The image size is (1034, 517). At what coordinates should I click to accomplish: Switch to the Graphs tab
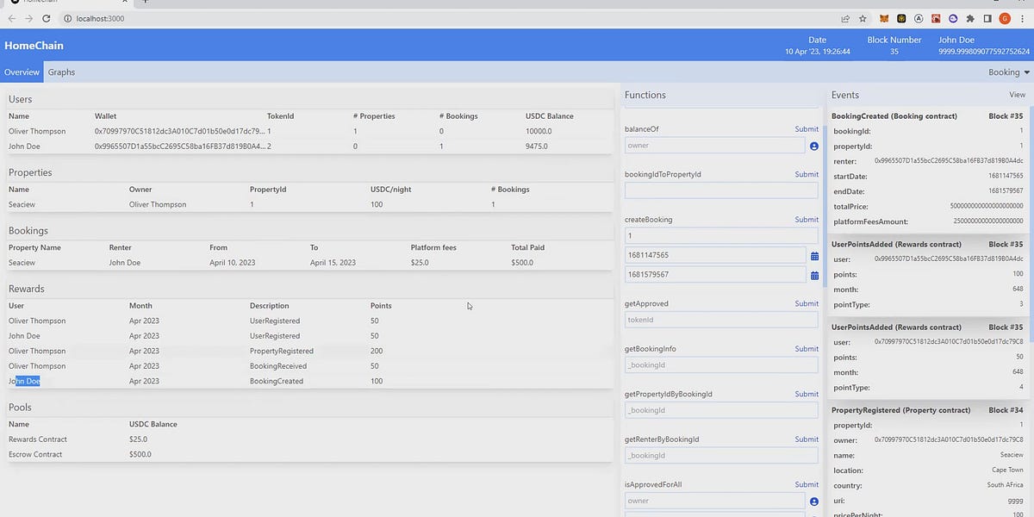pyautogui.click(x=60, y=72)
